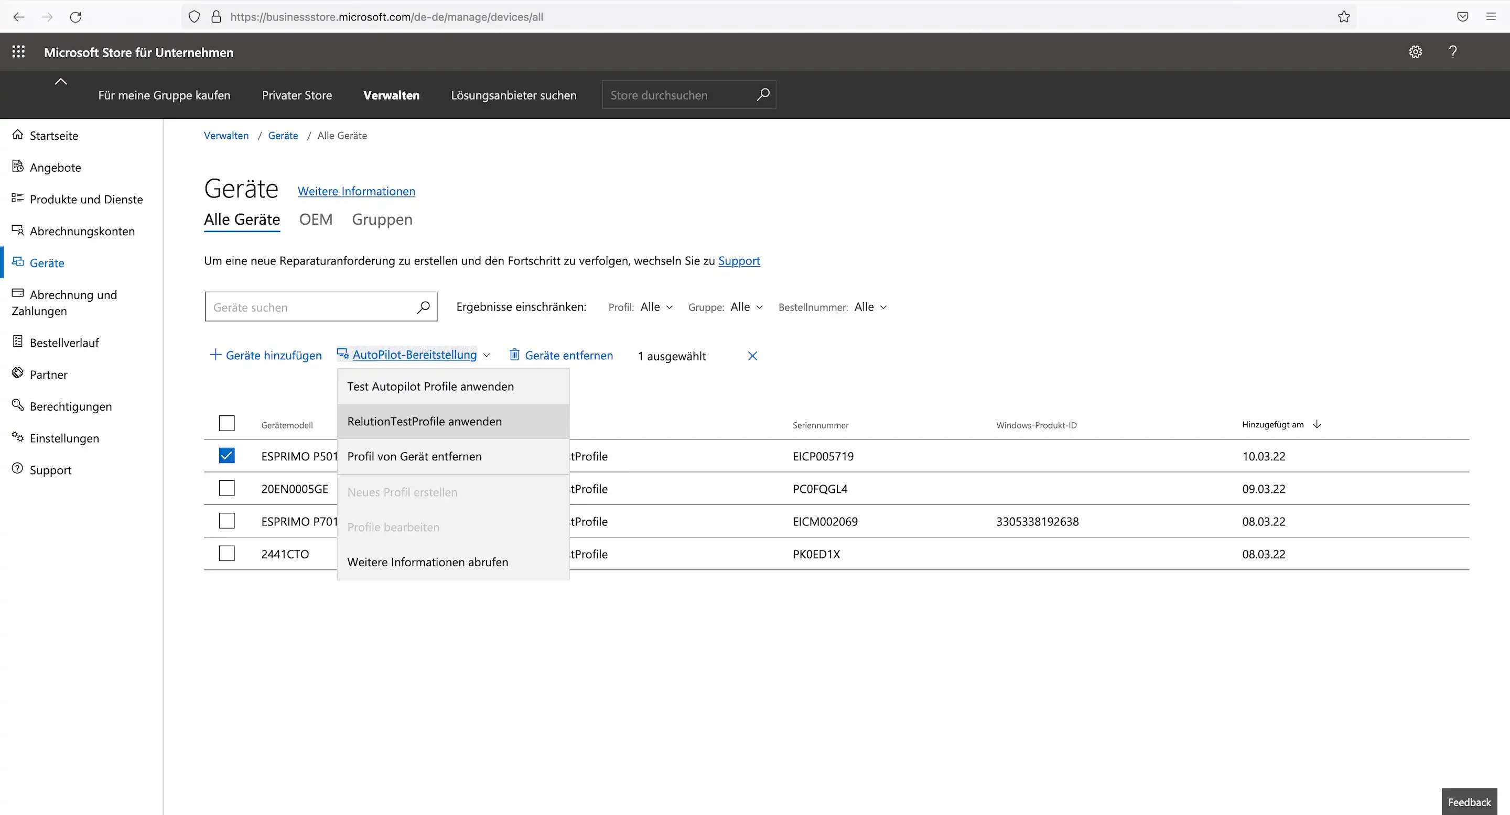
Task: Open Für meine Gruppe kaufen
Action: point(164,95)
